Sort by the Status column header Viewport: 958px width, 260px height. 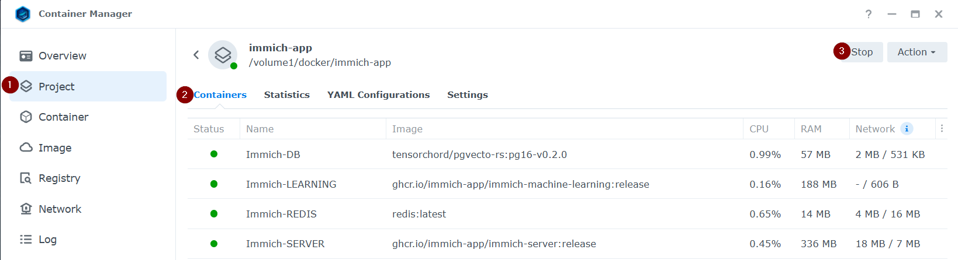point(214,129)
